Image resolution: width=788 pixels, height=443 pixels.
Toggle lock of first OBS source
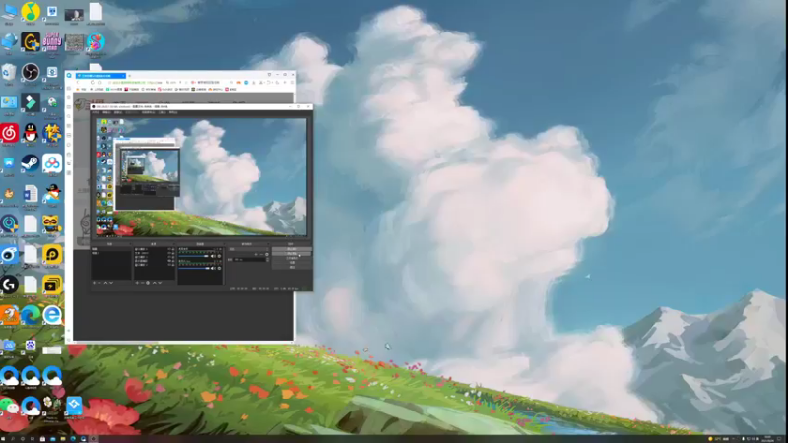(x=173, y=249)
